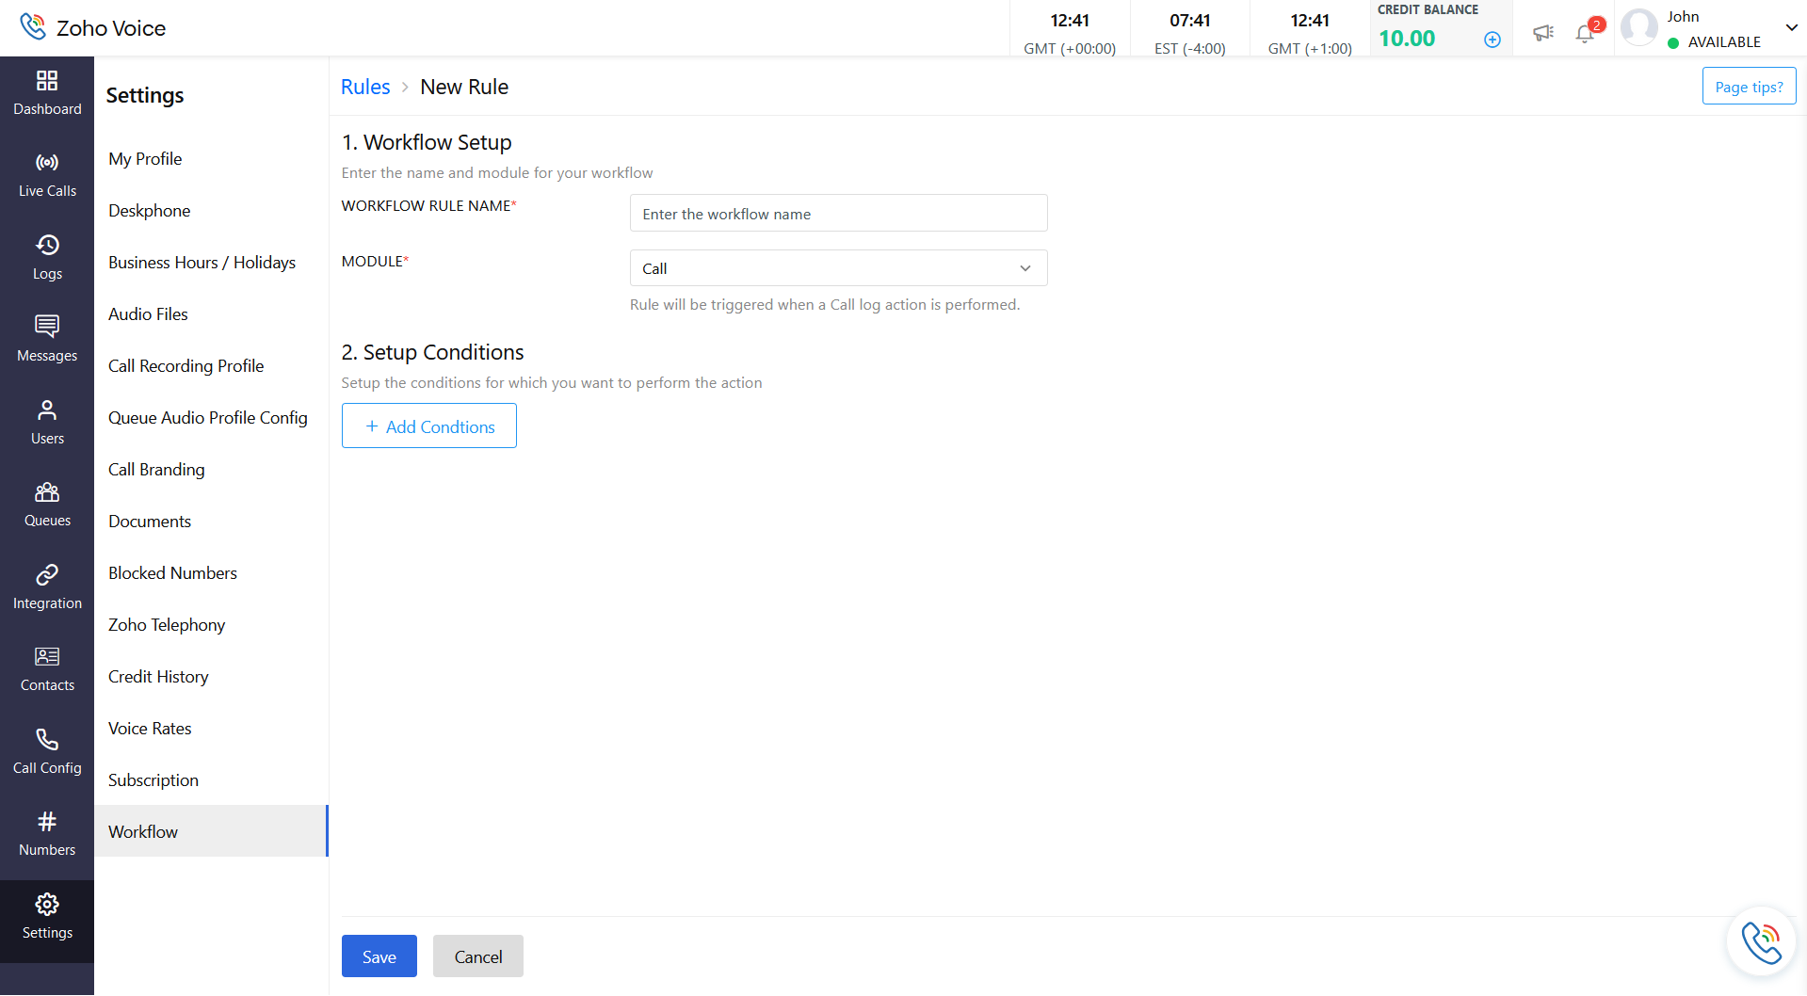1807x996 pixels.
Task: Select Zoho Telephony in settings
Action: tap(167, 625)
